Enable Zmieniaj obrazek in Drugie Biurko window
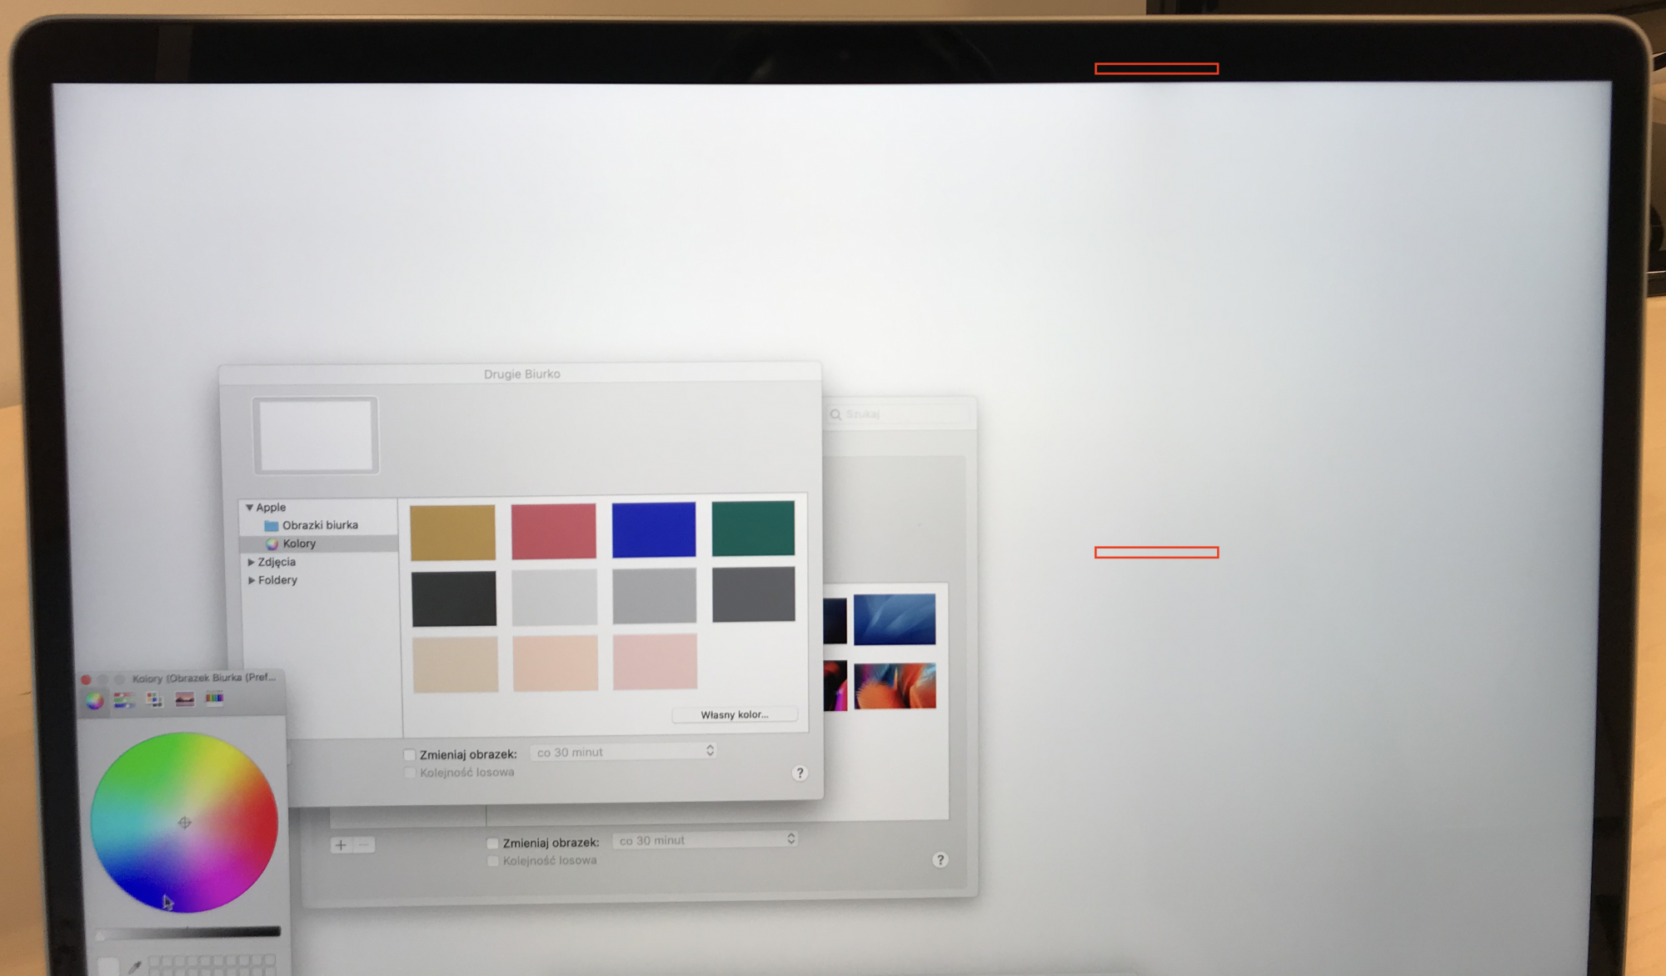 [x=410, y=754]
